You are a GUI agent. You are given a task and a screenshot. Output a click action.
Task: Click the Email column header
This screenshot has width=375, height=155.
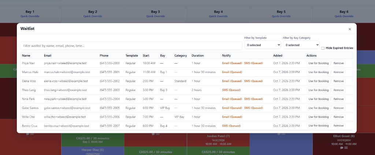[x=48, y=56]
